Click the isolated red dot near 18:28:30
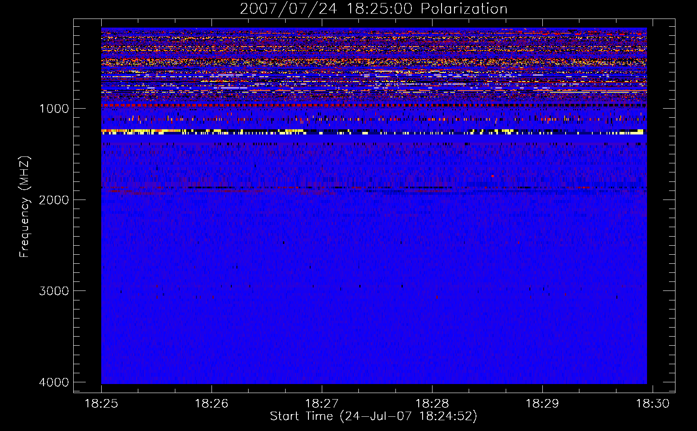The image size is (697, 431). pyautogui.click(x=492, y=176)
